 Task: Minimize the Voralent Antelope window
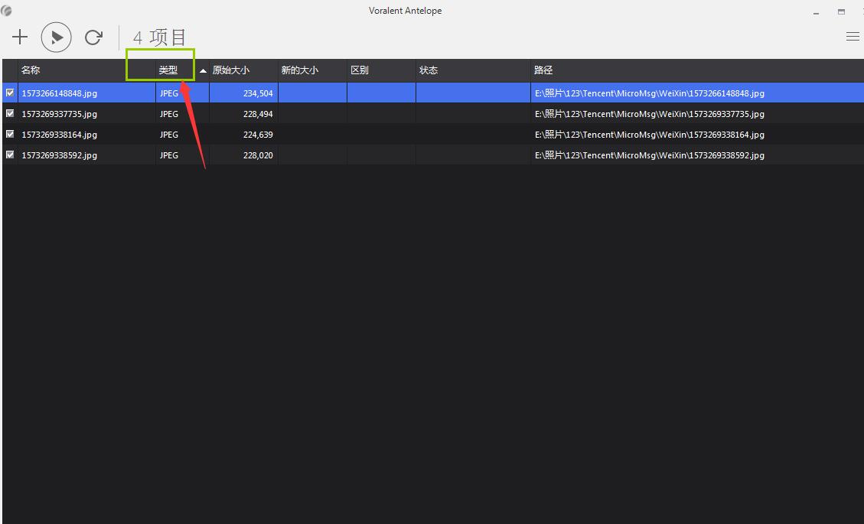pos(817,12)
